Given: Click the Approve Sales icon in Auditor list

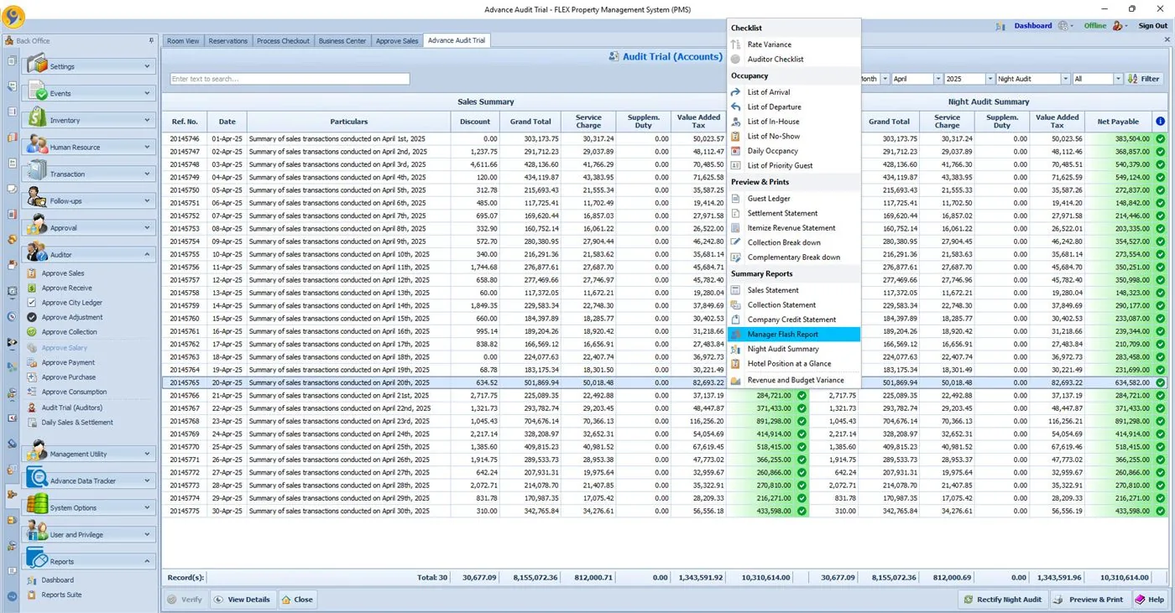Looking at the screenshot, I should pos(32,273).
